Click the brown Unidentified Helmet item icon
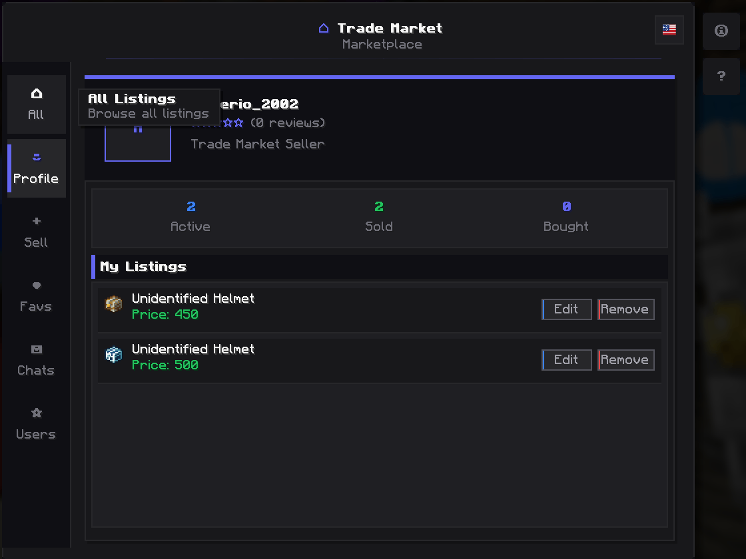 click(x=114, y=303)
